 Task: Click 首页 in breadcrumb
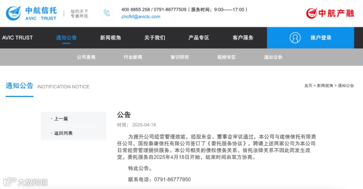tap(308, 86)
